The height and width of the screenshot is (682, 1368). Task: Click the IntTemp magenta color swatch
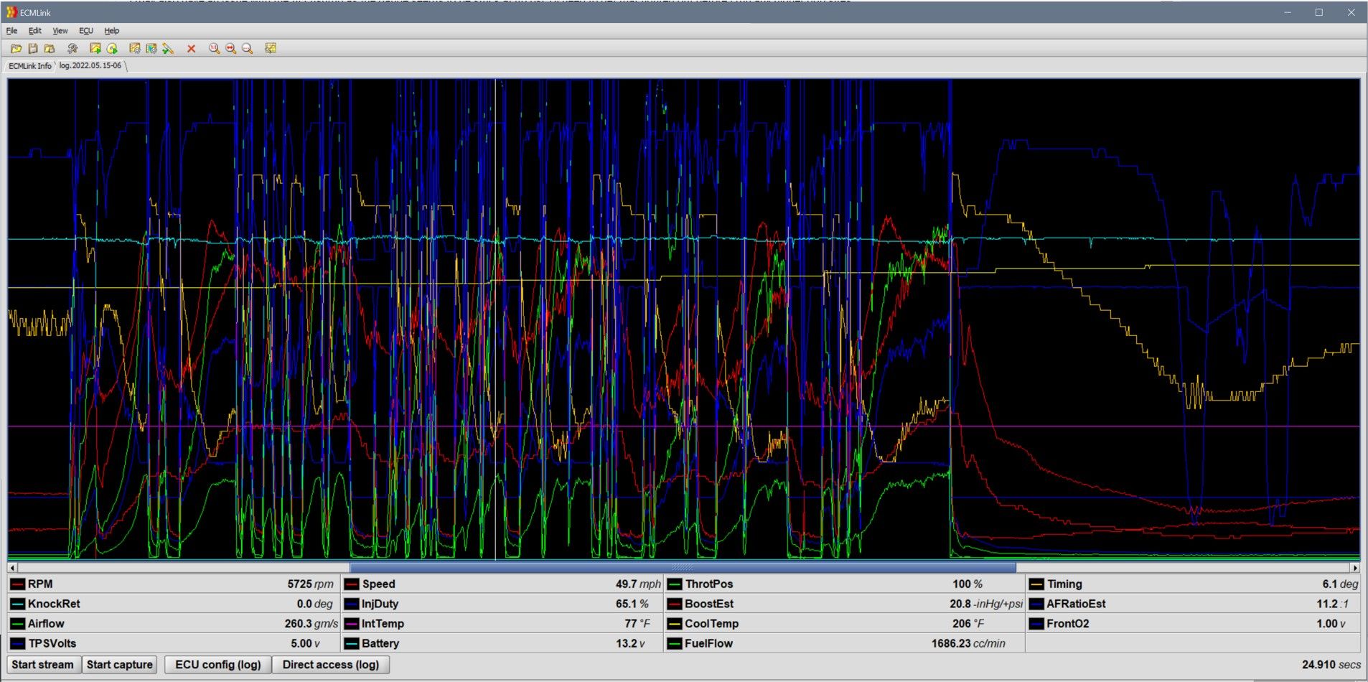tap(352, 624)
